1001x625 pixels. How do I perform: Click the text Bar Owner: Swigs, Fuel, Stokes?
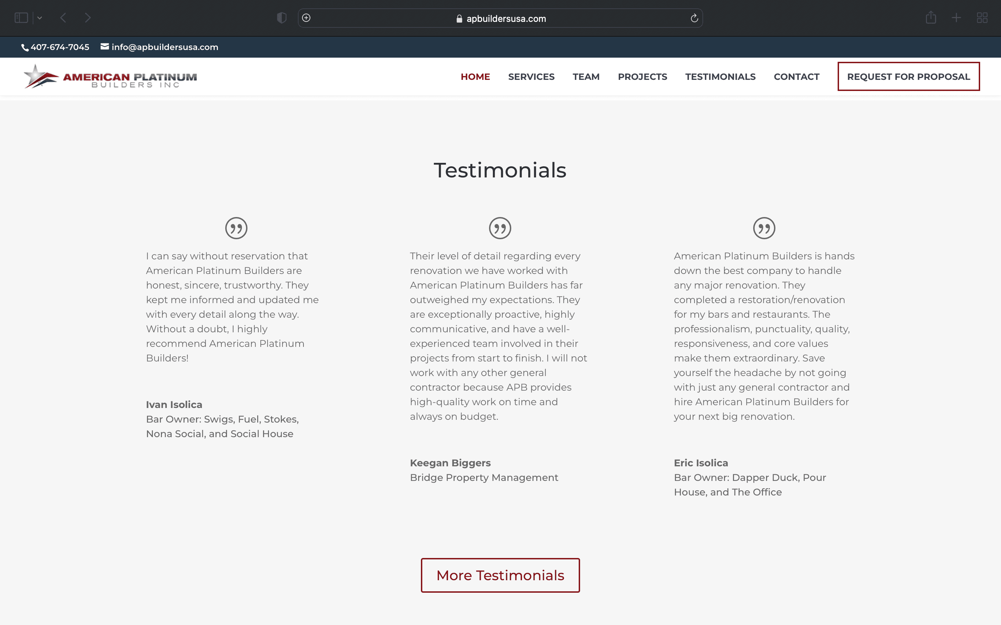tap(222, 419)
